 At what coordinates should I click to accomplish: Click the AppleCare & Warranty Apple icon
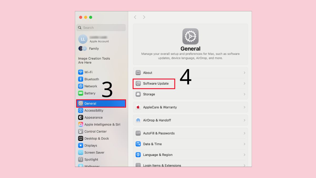click(x=138, y=107)
